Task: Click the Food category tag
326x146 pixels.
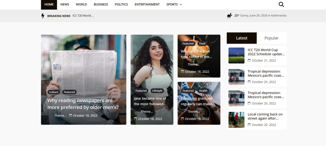Action: pyautogui.click(x=202, y=43)
